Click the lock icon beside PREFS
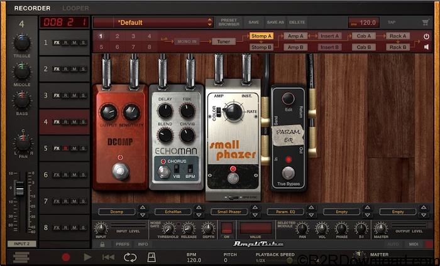 pos(102,244)
